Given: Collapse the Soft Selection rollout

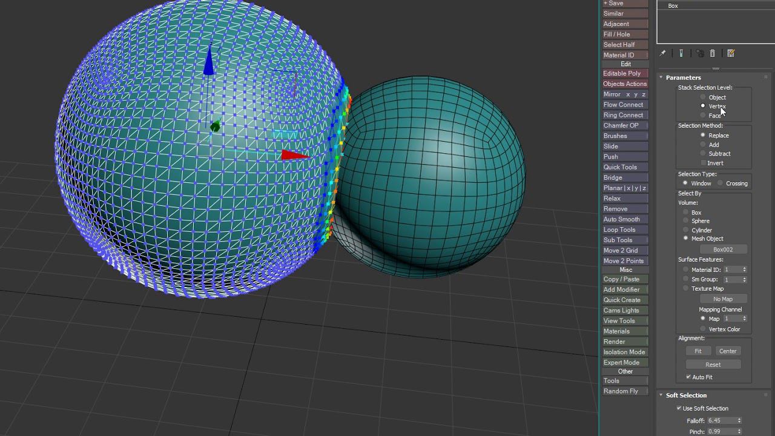Looking at the screenshot, I should pos(661,395).
